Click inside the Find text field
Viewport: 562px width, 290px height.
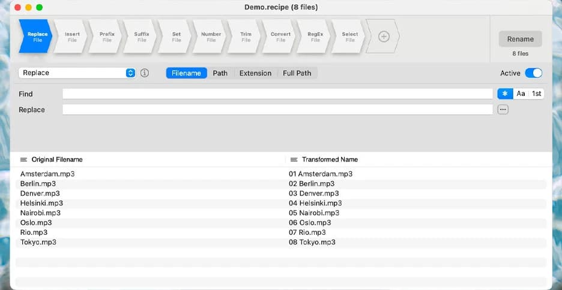coord(277,94)
